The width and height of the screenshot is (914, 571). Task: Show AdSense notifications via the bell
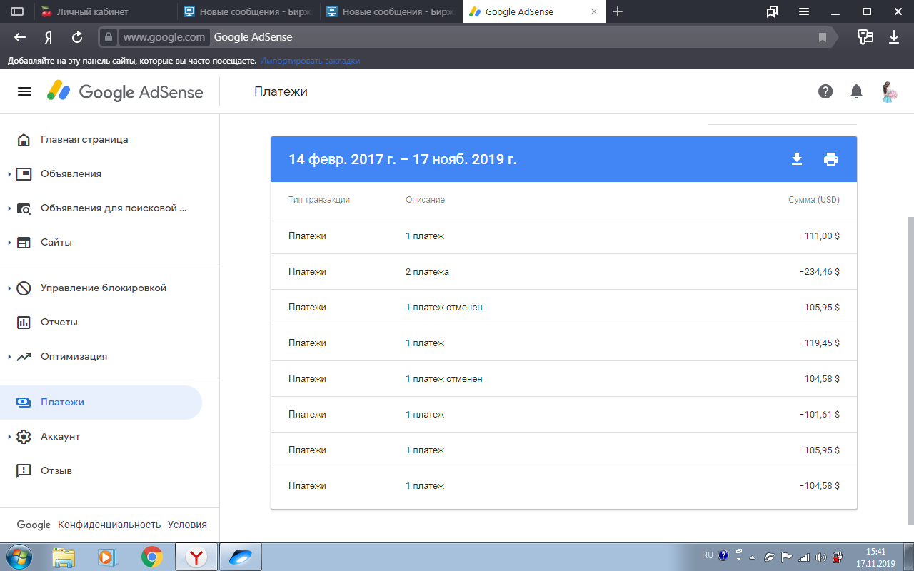pos(856,91)
